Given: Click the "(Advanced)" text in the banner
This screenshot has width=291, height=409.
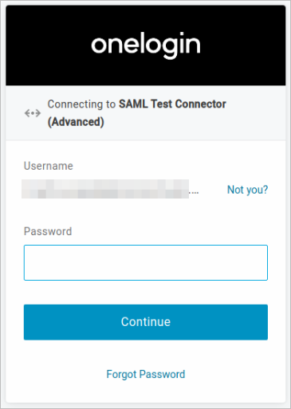Looking at the screenshot, I should 76,122.
